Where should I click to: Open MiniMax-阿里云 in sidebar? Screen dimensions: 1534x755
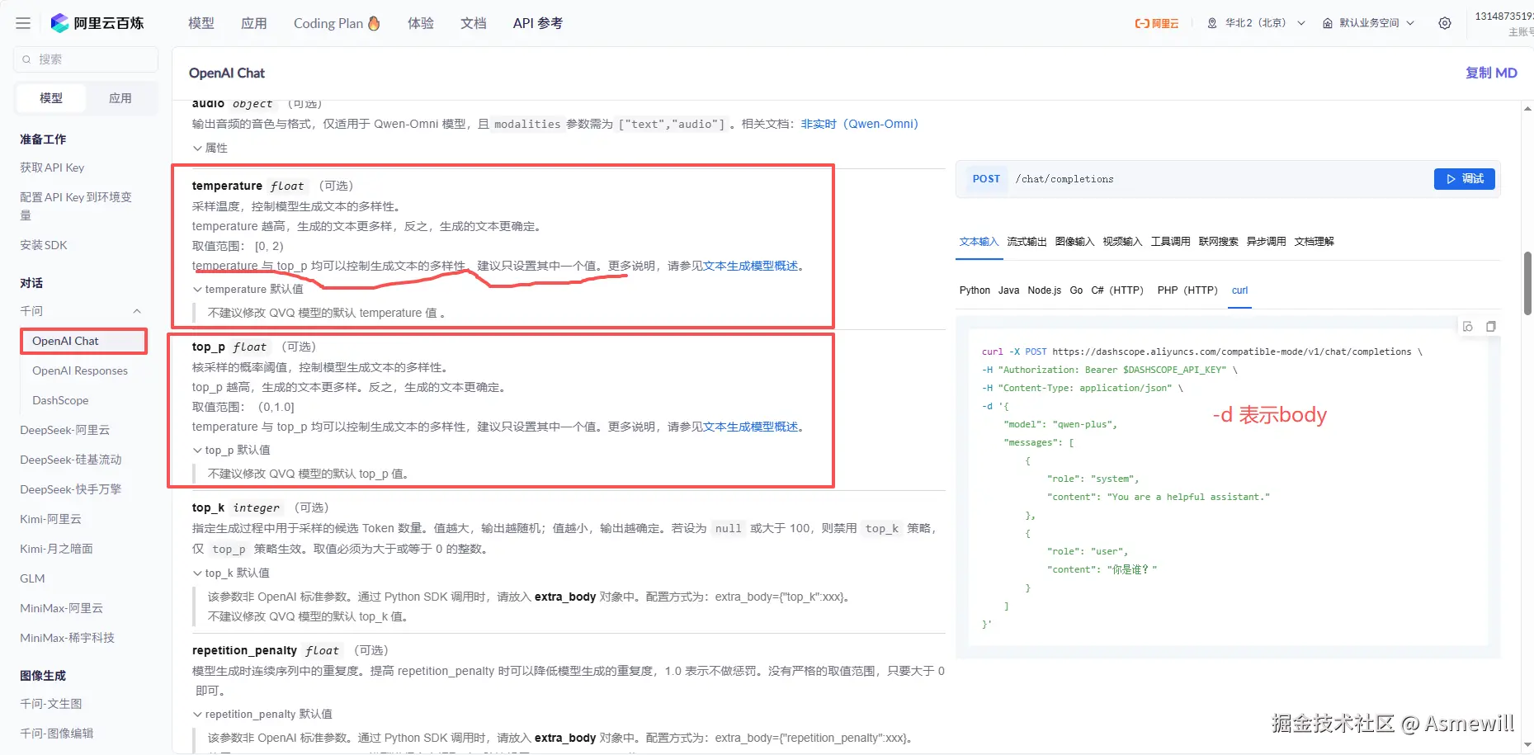coord(62,608)
